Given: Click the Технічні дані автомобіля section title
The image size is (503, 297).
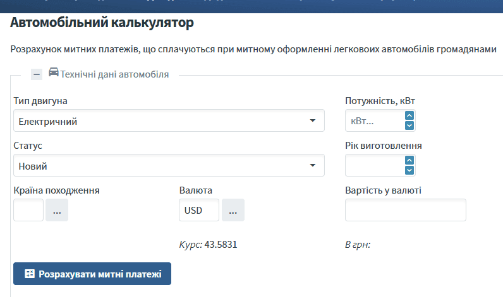Looking at the screenshot, I should tap(114, 74).
